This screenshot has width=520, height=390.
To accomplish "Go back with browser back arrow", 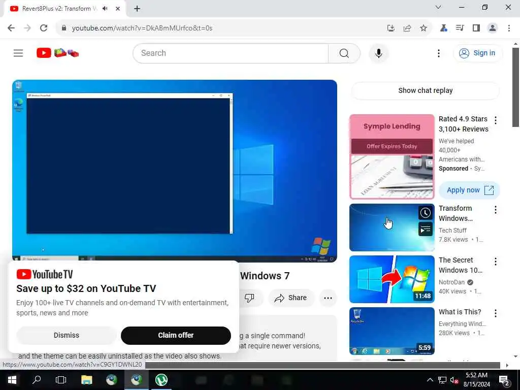I will 11,28.
